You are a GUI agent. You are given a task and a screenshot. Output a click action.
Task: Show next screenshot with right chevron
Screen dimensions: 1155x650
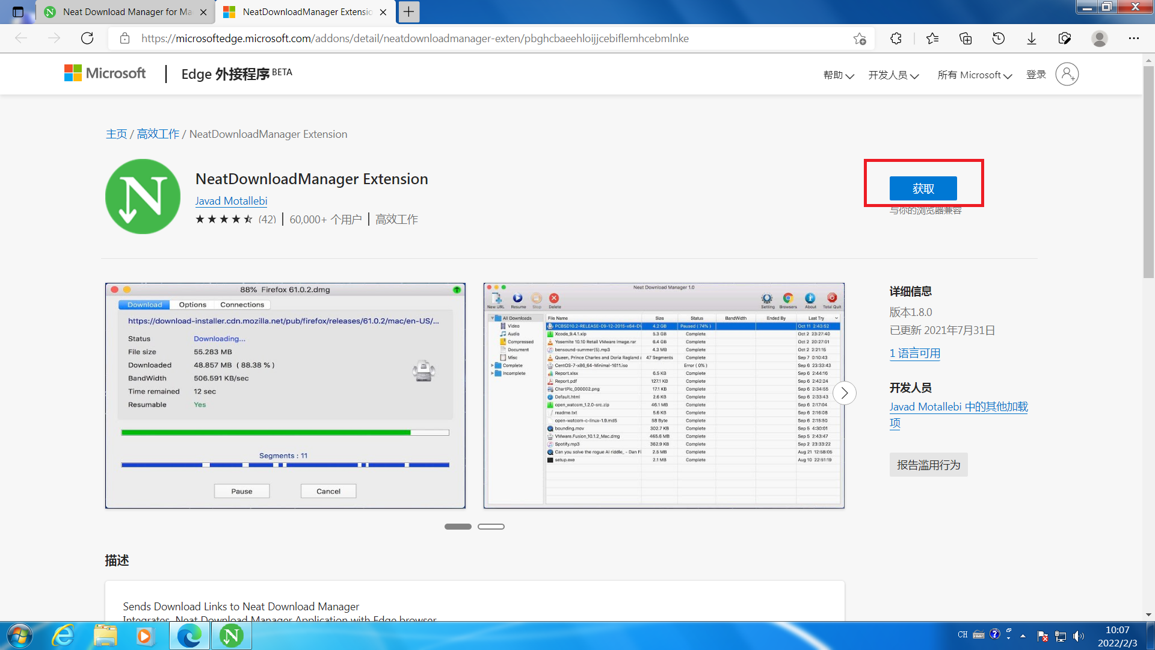coord(845,393)
